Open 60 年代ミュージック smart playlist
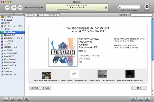154x102 pixels. point(12,38)
